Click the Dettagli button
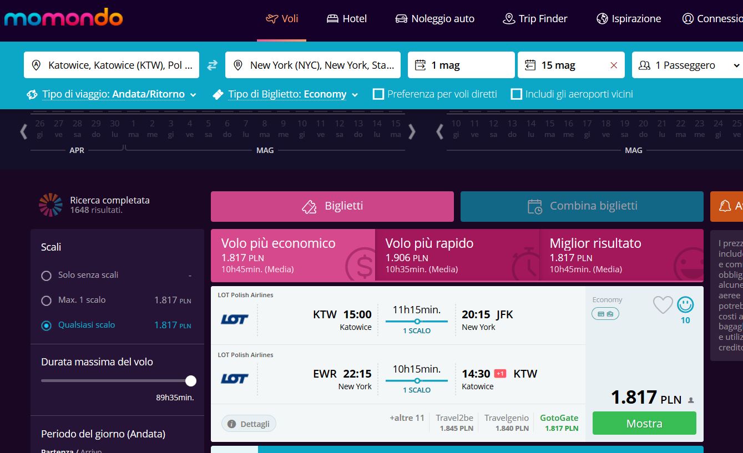The image size is (743, 453). (x=249, y=424)
